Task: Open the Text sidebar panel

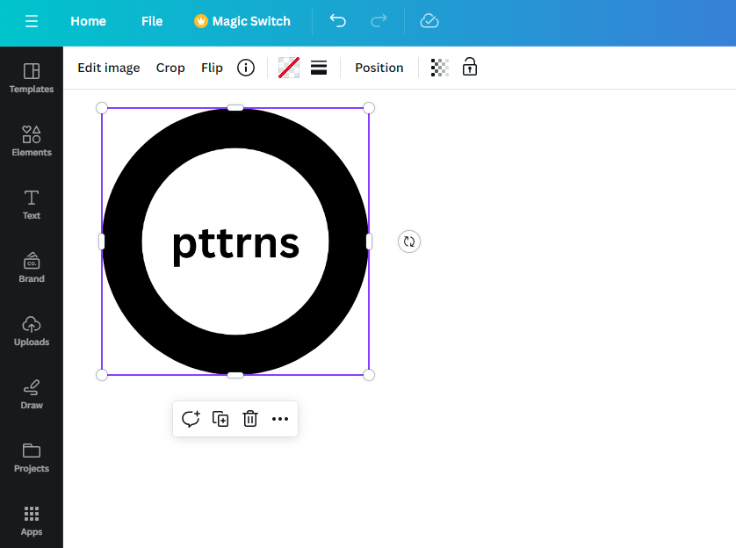Action: click(x=32, y=205)
